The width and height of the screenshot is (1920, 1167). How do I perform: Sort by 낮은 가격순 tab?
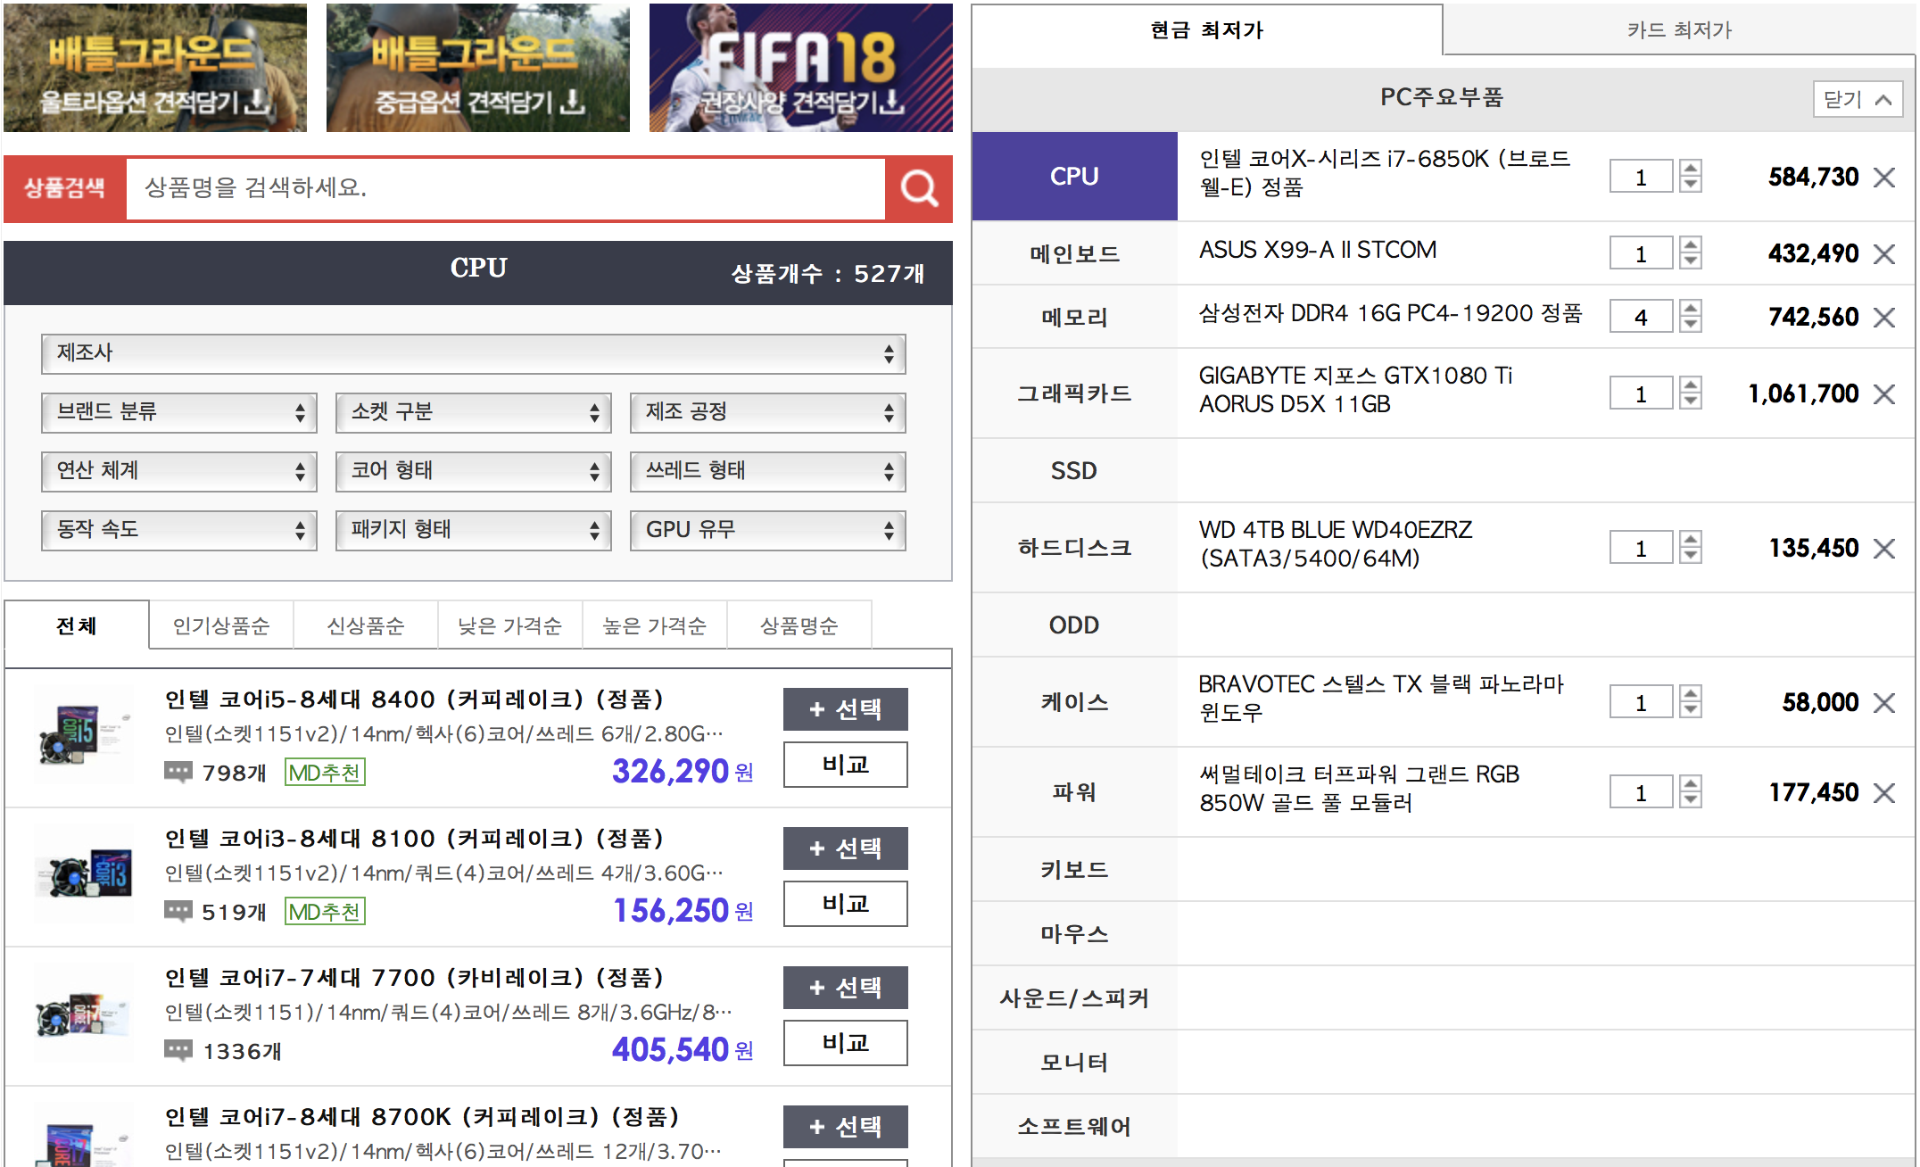pyautogui.click(x=510, y=625)
